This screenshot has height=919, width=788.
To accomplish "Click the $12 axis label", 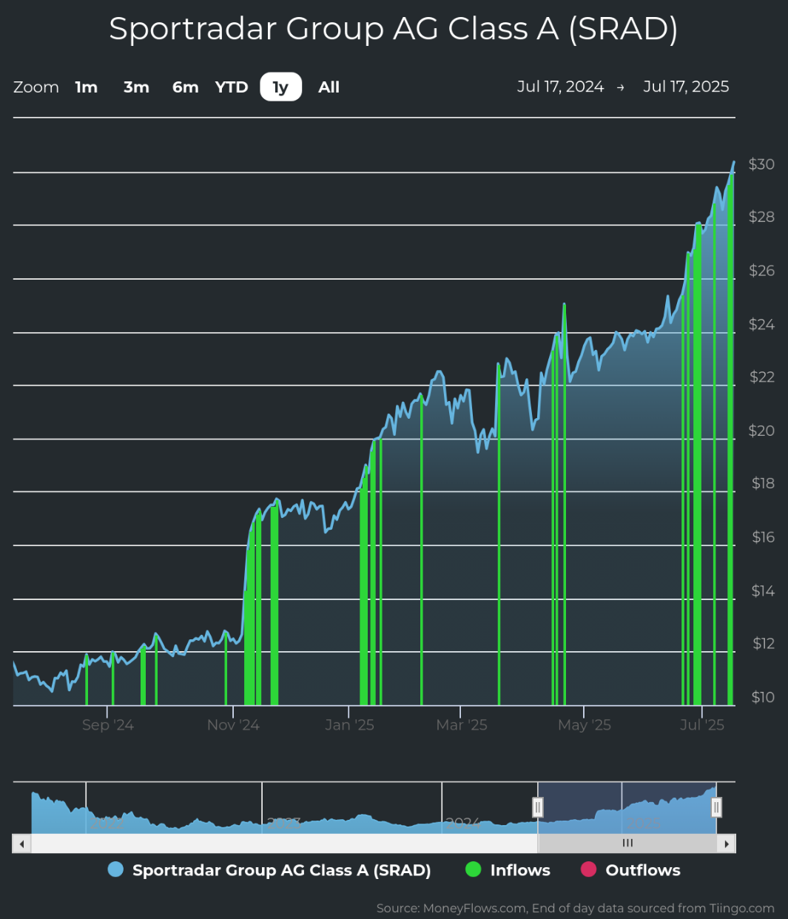I will [x=763, y=644].
